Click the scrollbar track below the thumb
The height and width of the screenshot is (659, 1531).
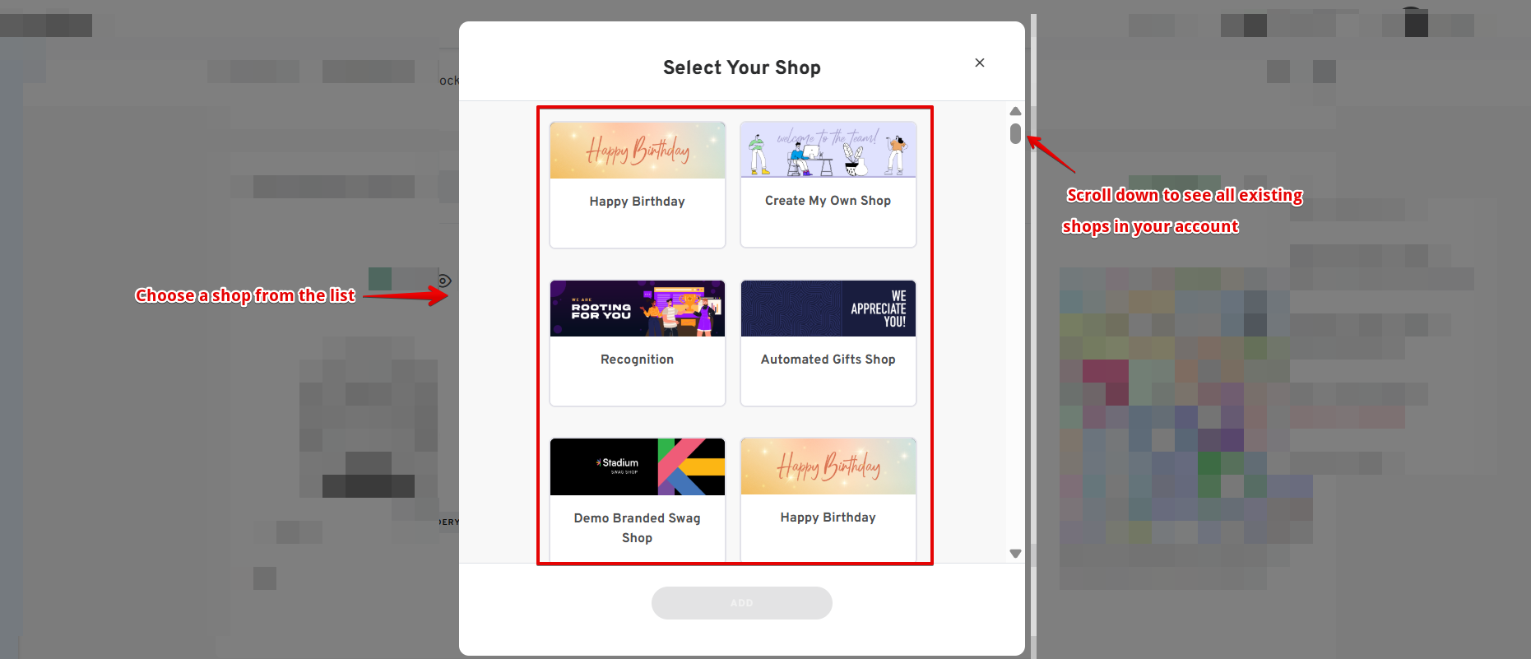(x=1015, y=346)
